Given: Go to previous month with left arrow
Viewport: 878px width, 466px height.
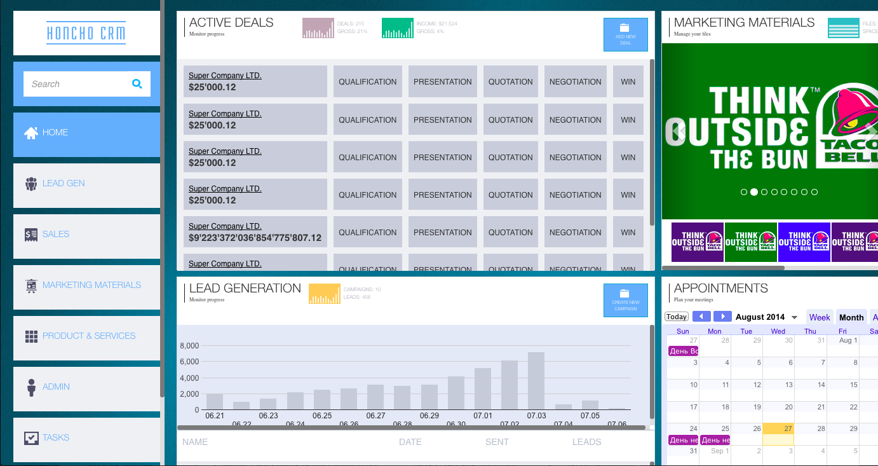Looking at the screenshot, I should click(701, 317).
